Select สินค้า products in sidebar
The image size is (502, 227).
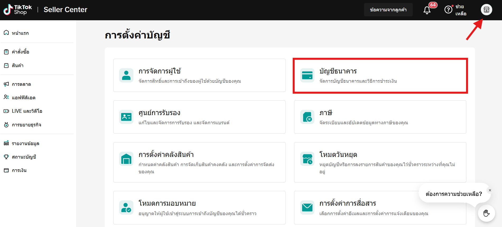(x=17, y=66)
